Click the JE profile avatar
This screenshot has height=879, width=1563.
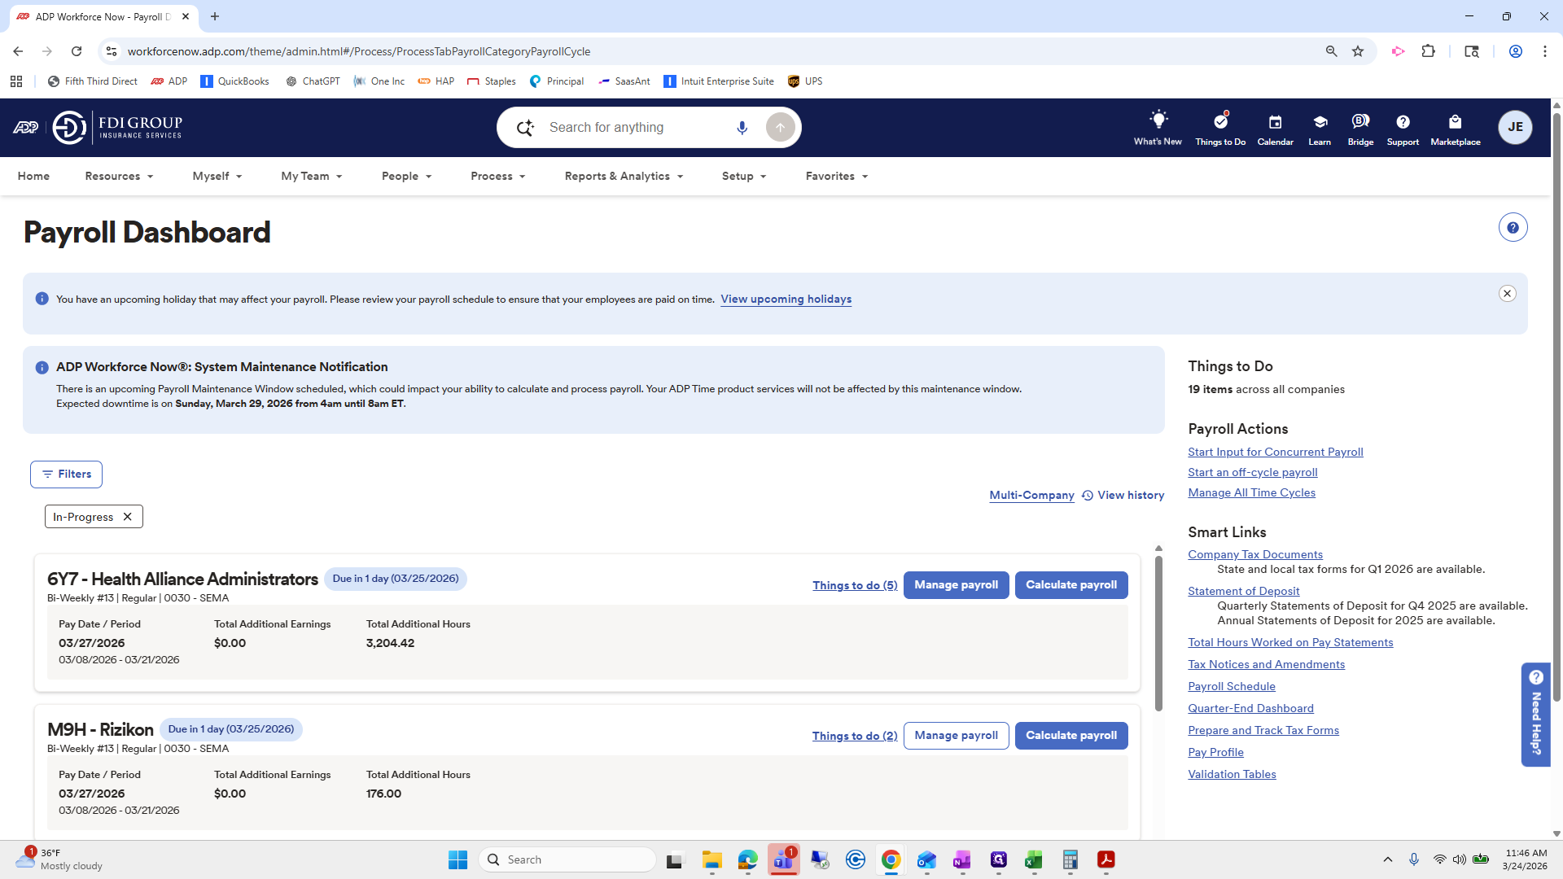[1515, 127]
